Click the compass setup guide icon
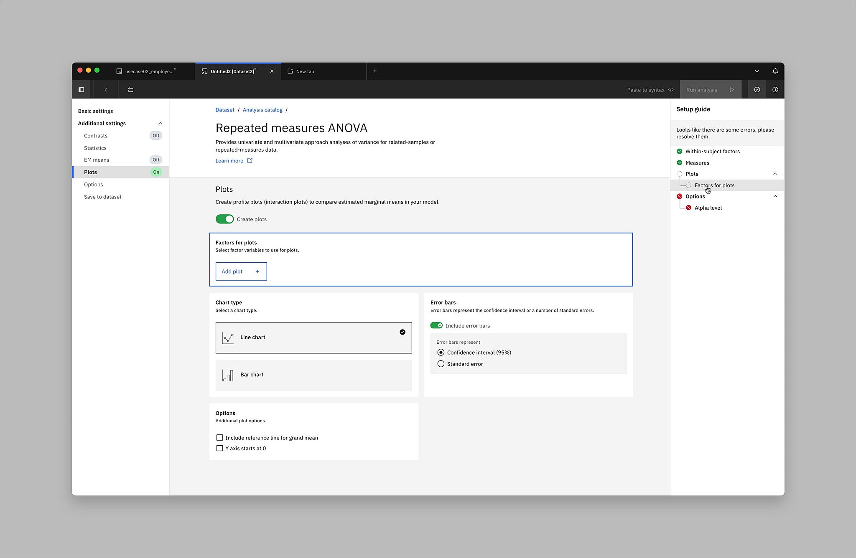The width and height of the screenshot is (856, 558). 757,89
